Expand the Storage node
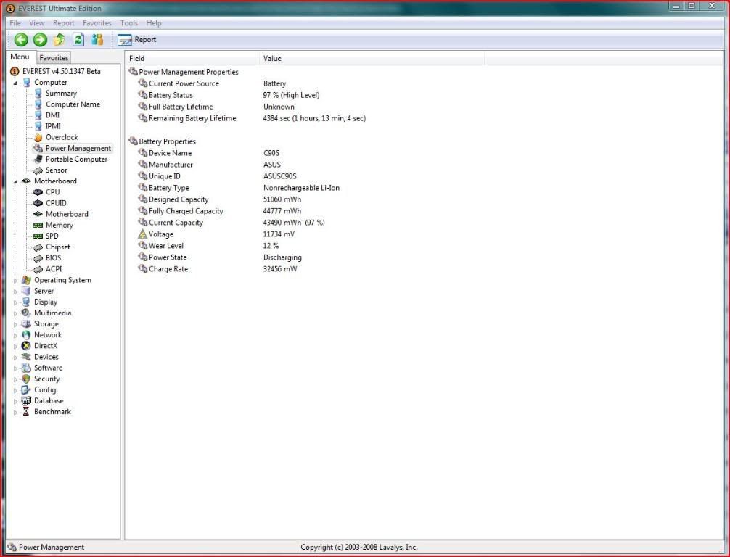730x557 pixels. 15,324
